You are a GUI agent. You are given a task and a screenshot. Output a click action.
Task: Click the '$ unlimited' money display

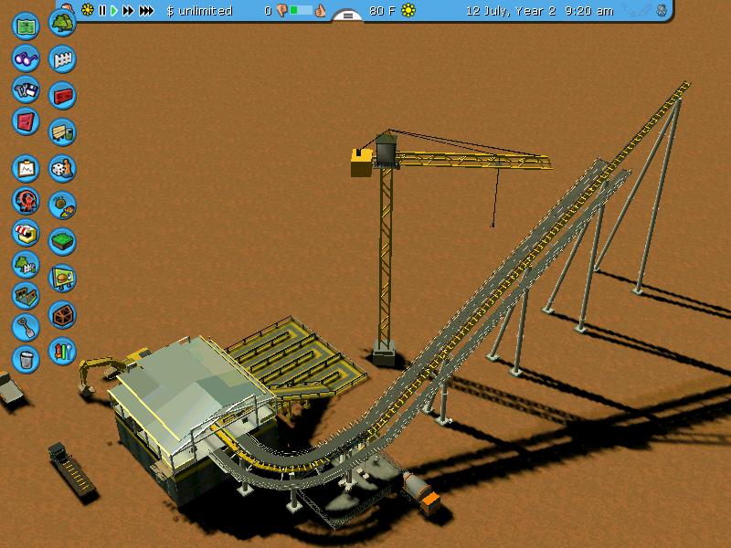tap(199, 11)
